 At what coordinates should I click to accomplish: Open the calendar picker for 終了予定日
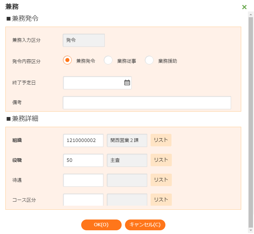point(127,83)
